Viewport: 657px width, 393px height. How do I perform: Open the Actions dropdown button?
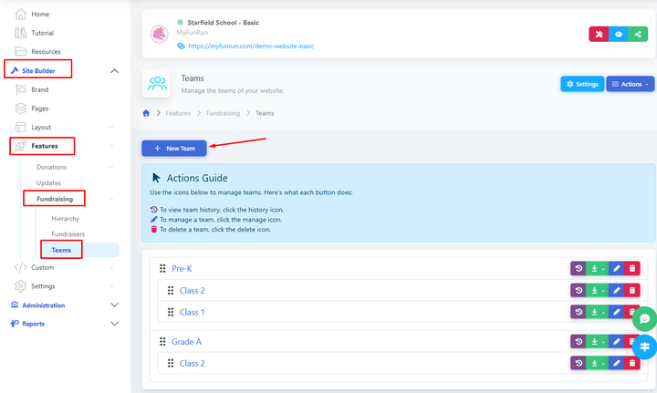coord(630,84)
